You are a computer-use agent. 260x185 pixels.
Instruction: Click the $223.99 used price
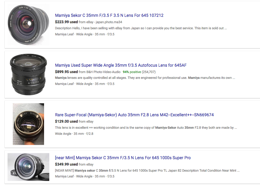(66, 22)
